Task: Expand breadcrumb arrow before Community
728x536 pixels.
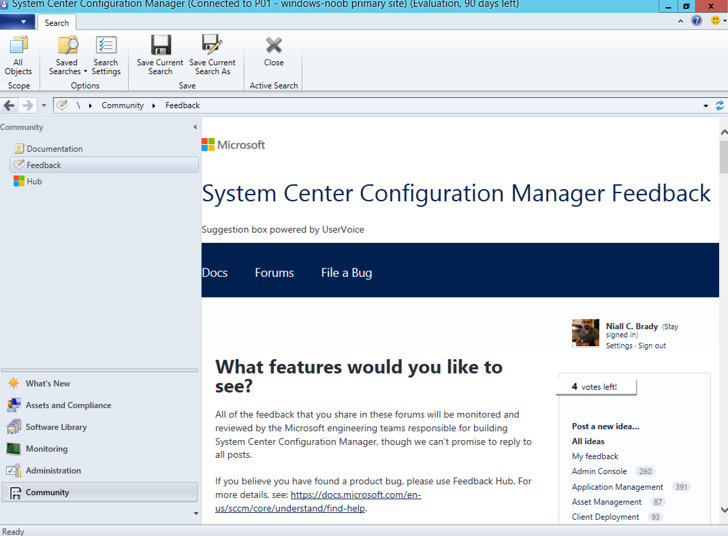Action: point(90,106)
